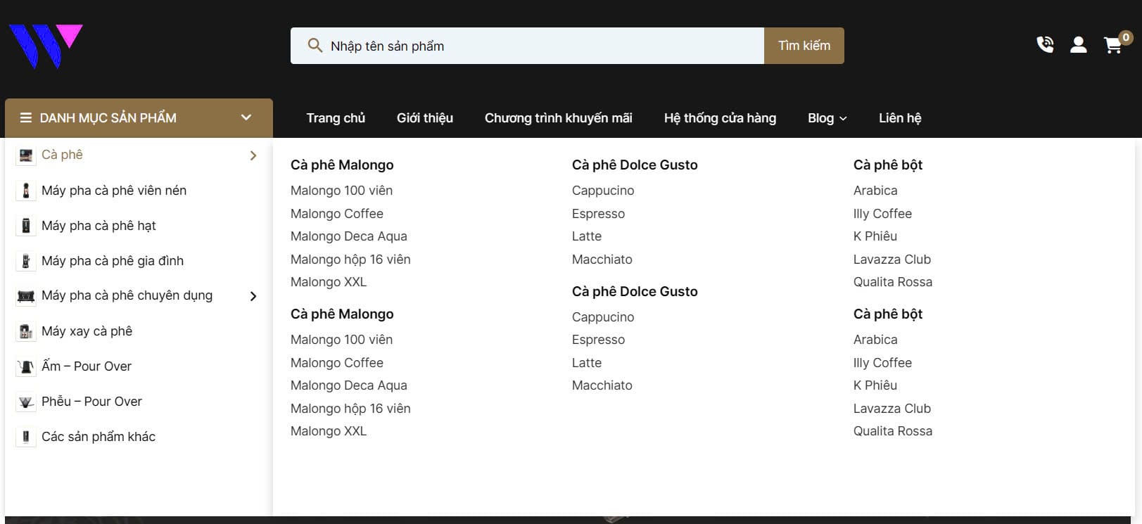Select Hệ thống cửa hàng menu item
The image size is (1142, 524).
click(x=720, y=118)
